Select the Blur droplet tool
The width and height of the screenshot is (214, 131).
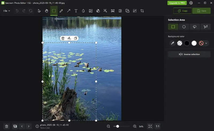click(x=83, y=11)
